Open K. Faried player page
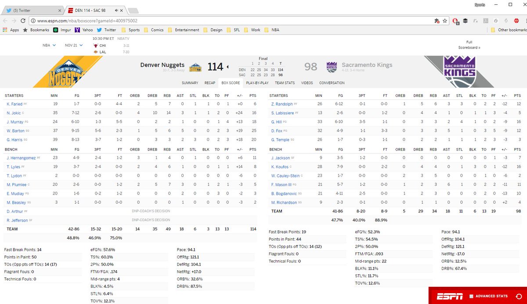 tap(14, 104)
